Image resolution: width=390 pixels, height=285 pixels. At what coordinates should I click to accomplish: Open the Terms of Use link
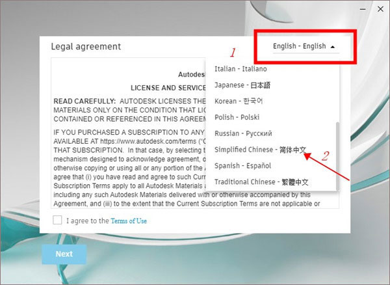[x=129, y=221]
